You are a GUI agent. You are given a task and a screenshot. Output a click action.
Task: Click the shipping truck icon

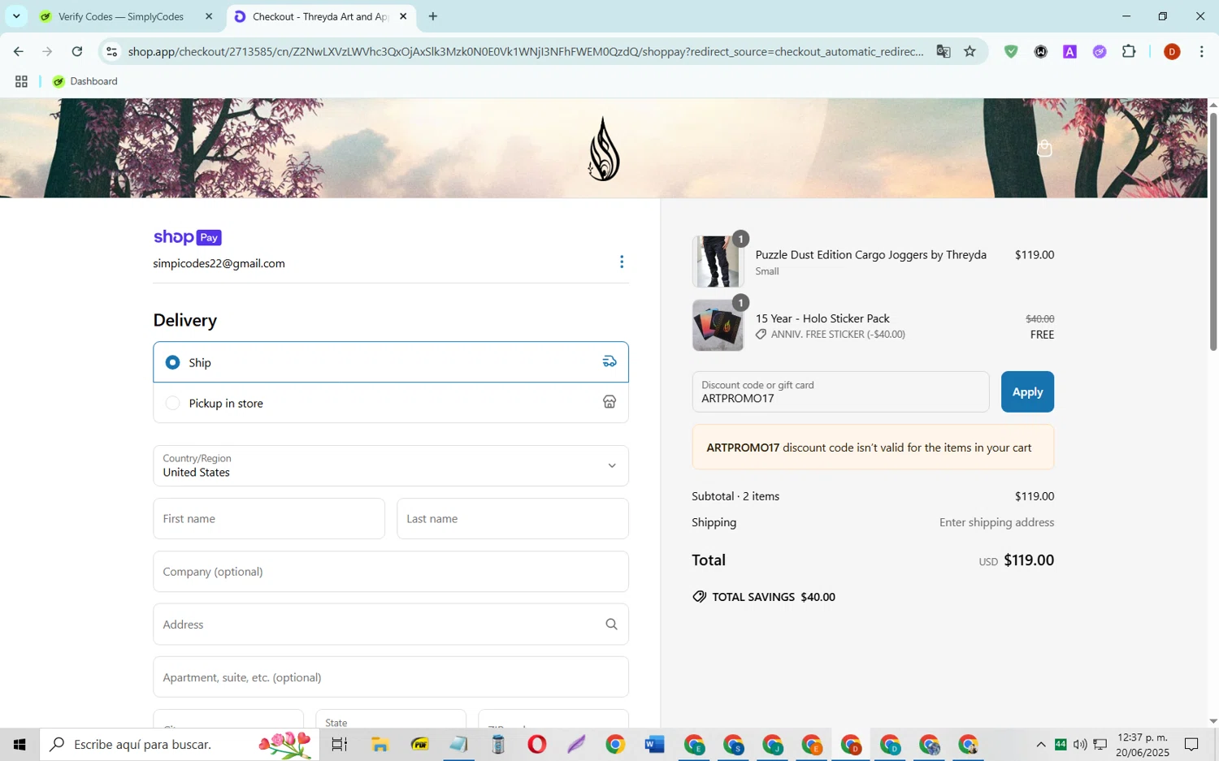point(609,361)
